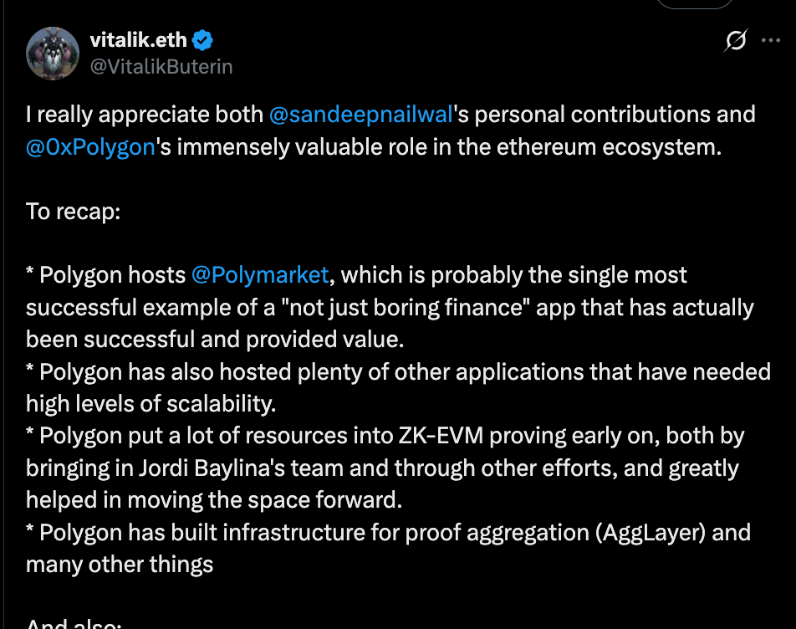The width and height of the screenshot is (796, 629).
Task: Follow the @Polymarket mention link
Action: [x=261, y=274]
